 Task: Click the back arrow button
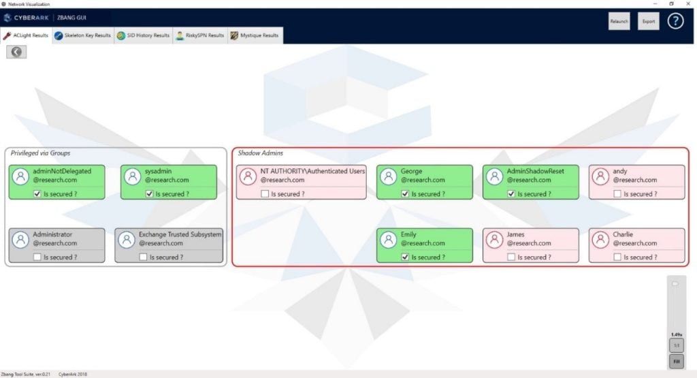click(16, 52)
